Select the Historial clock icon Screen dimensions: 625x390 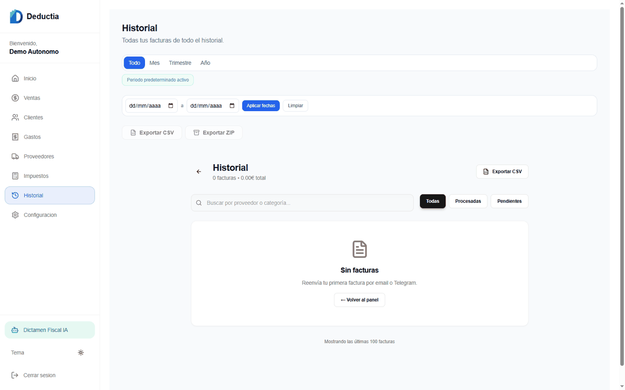click(x=15, y=195)
